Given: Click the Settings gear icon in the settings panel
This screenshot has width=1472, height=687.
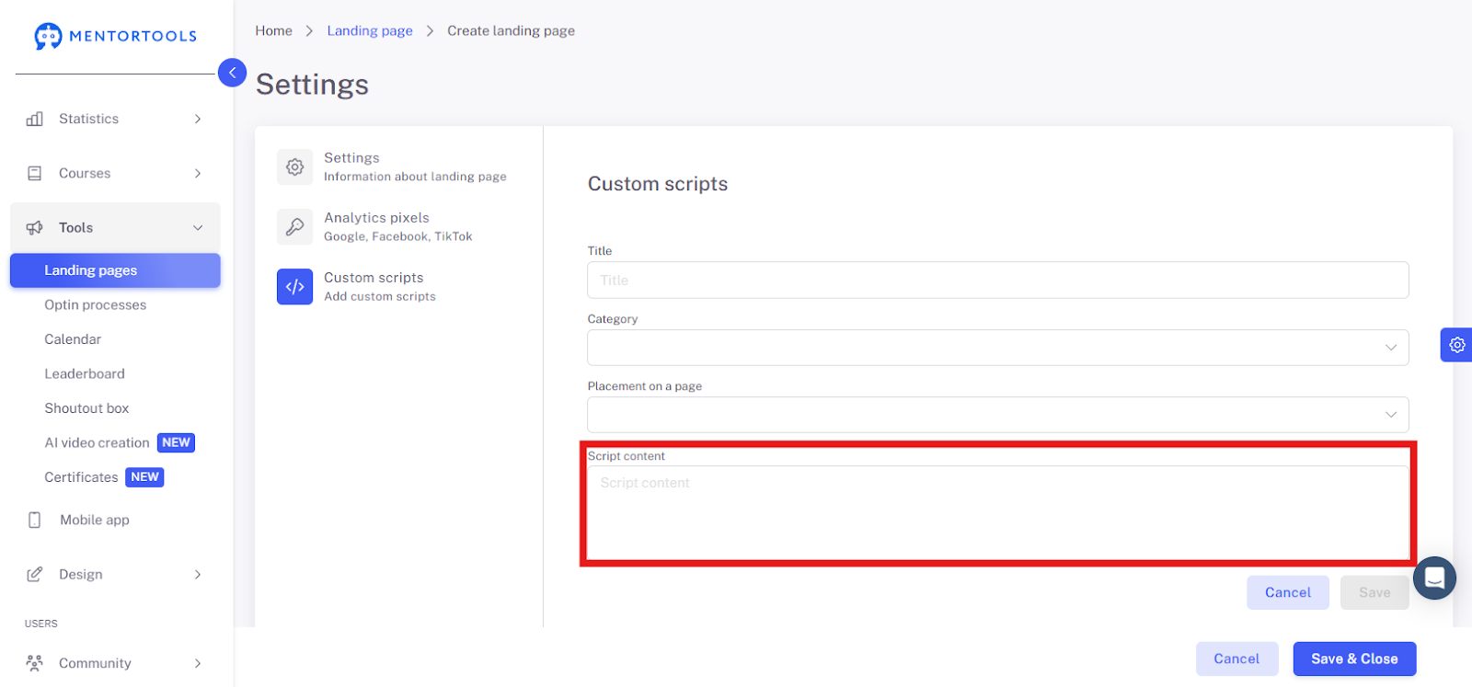Looking at the screenshot, I should click(x=294, y=167).
